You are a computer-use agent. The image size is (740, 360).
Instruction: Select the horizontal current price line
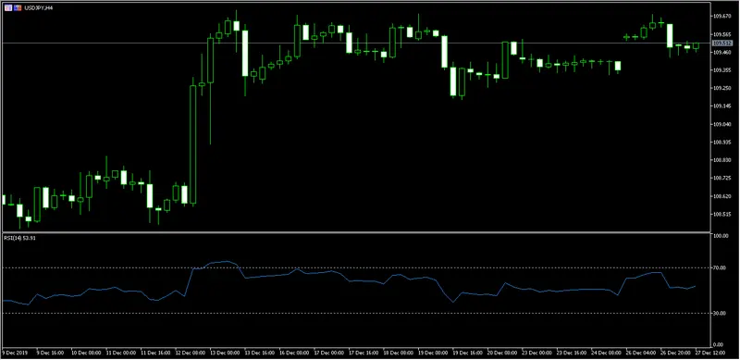tap(356, 43)
